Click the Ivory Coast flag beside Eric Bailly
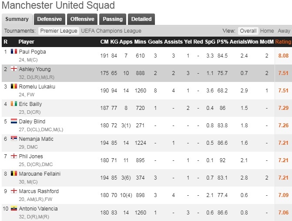The width and height of the screenshot is (292, 221). tap(13, 104)
